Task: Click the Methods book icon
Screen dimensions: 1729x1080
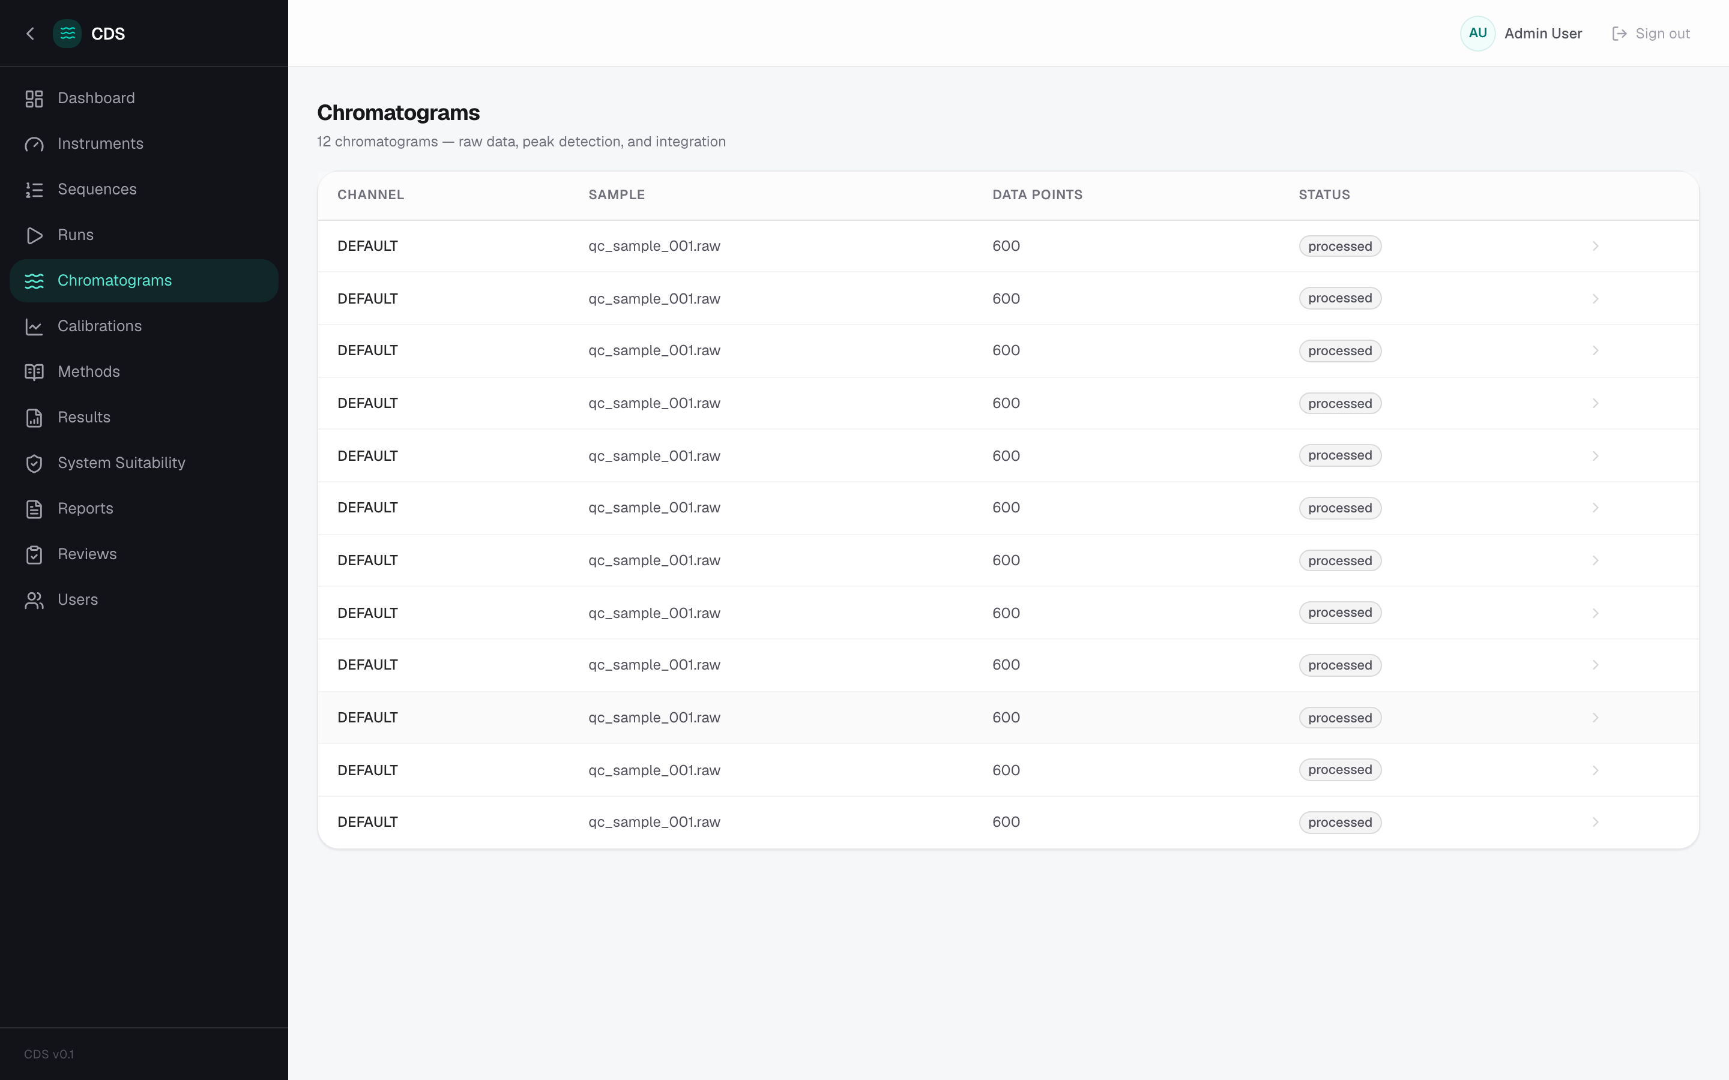Action: 34,372
